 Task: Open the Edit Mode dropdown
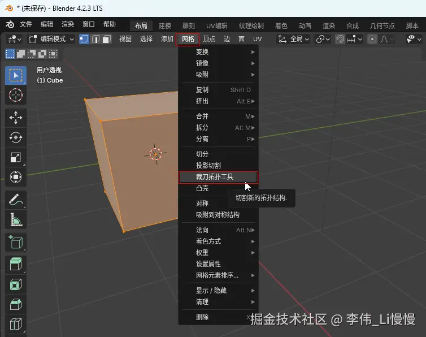pyautogui.click(x=51, y=39)
